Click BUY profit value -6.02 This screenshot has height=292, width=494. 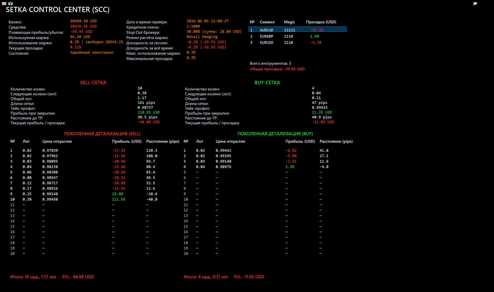pyautogui.click(x=291, y=150)
